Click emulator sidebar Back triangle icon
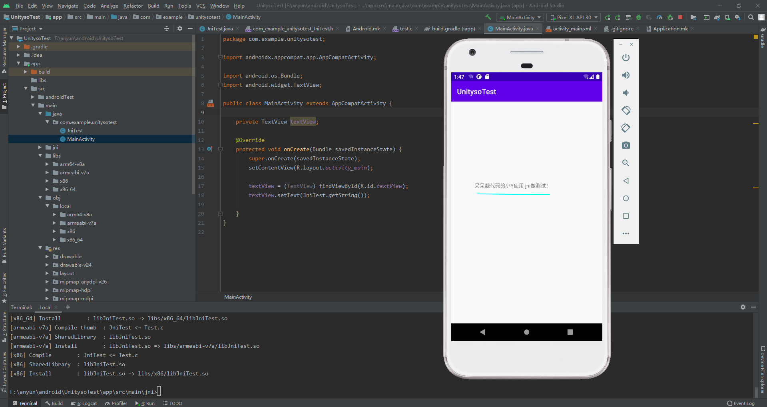This screenshot has height=407, width=767. tap(626, 181)
